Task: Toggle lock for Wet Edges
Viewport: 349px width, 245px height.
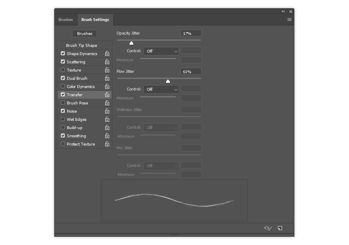Action: (x=107, y=119)
